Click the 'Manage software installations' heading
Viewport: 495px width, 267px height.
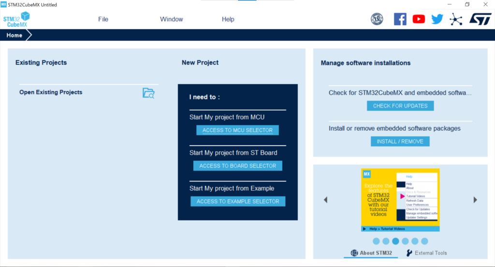click(365, 63)
